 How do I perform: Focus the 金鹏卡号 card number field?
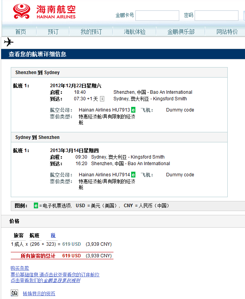coord(157,15)
